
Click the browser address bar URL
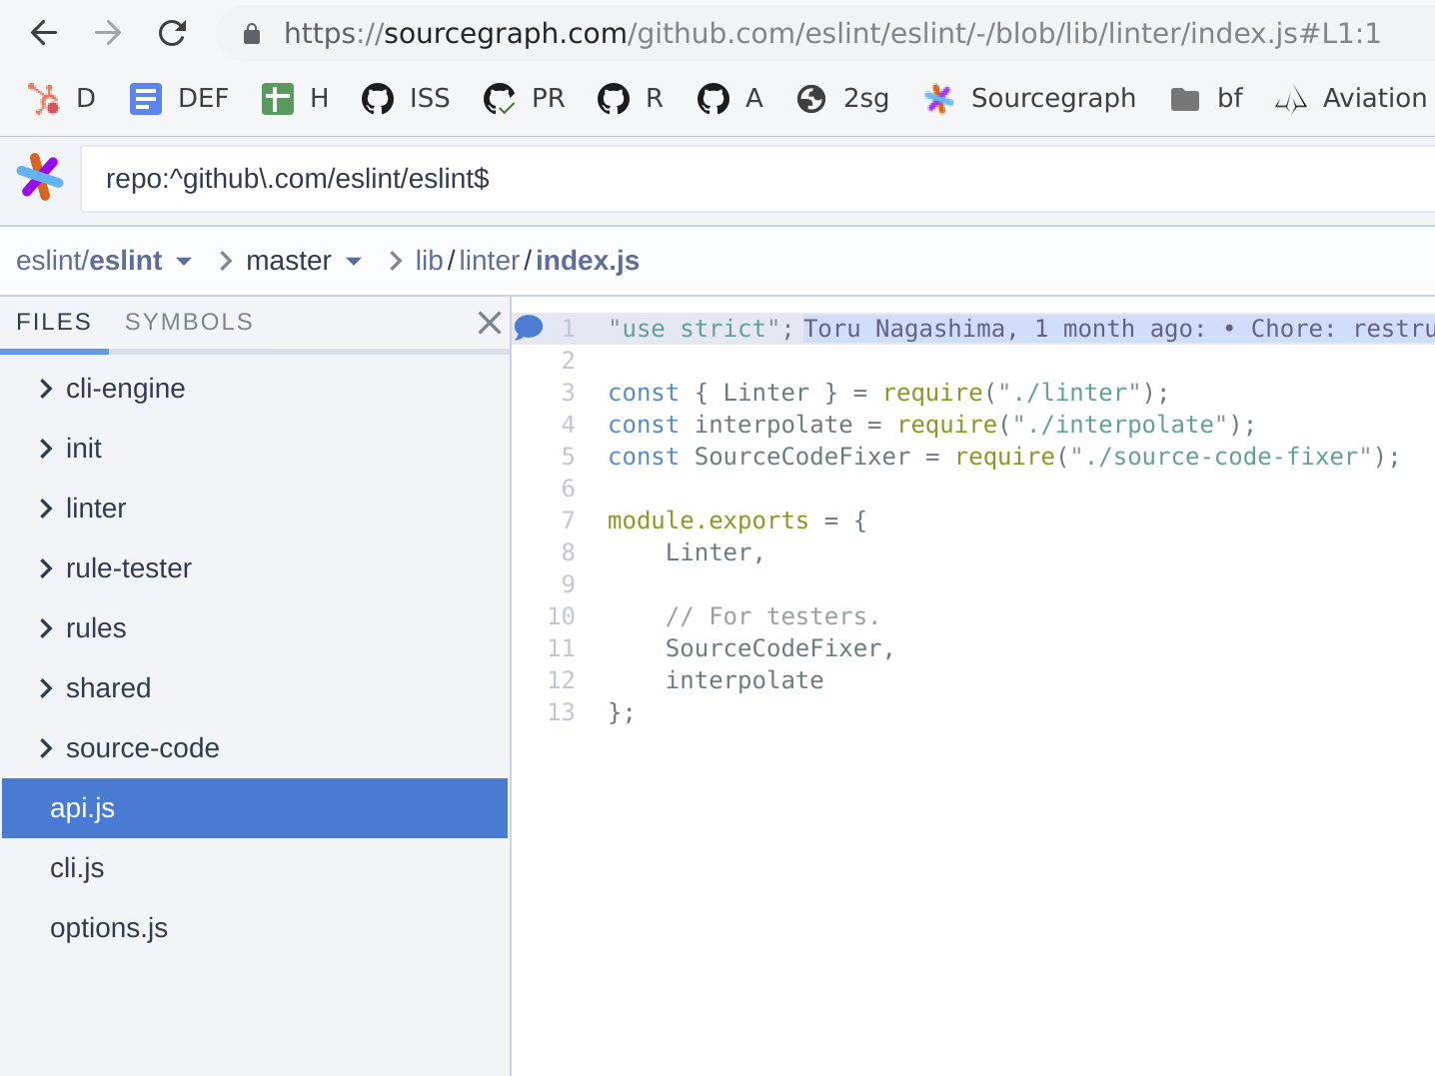click(x=831, y=33)
